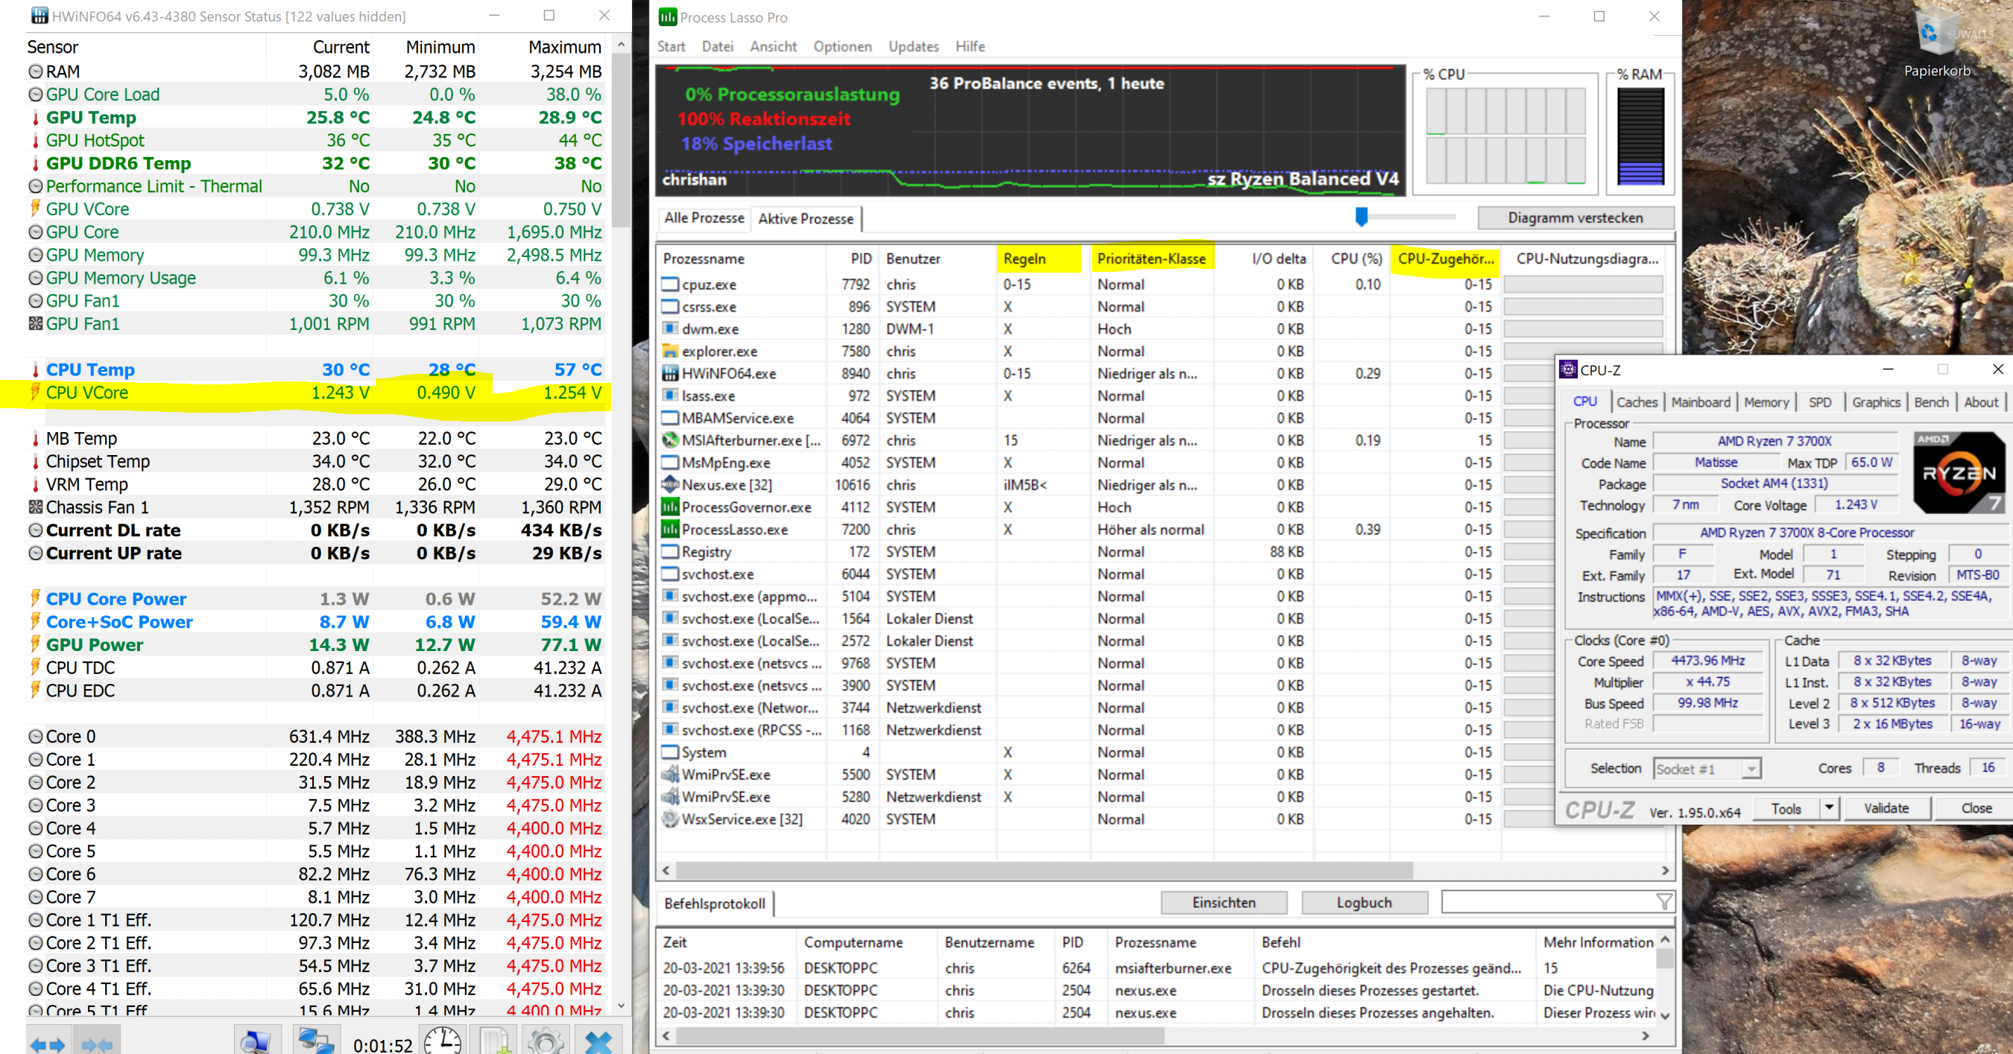Click Einsichten button
The height and width of the screenshot is (1054, 2013).
1224,903
